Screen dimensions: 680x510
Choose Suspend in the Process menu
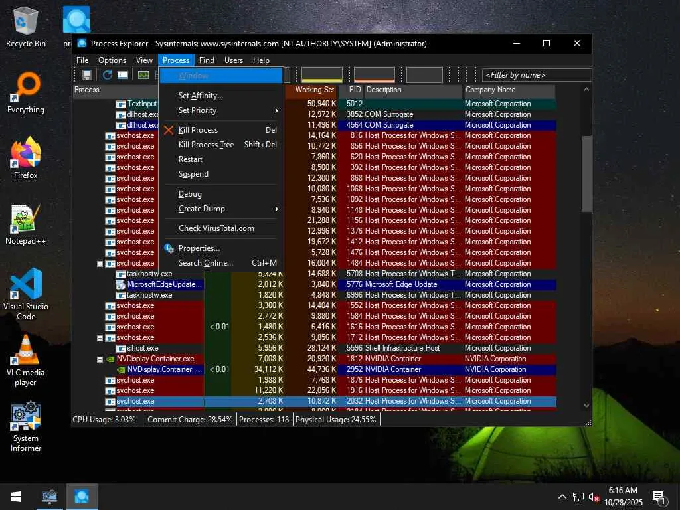222,174
